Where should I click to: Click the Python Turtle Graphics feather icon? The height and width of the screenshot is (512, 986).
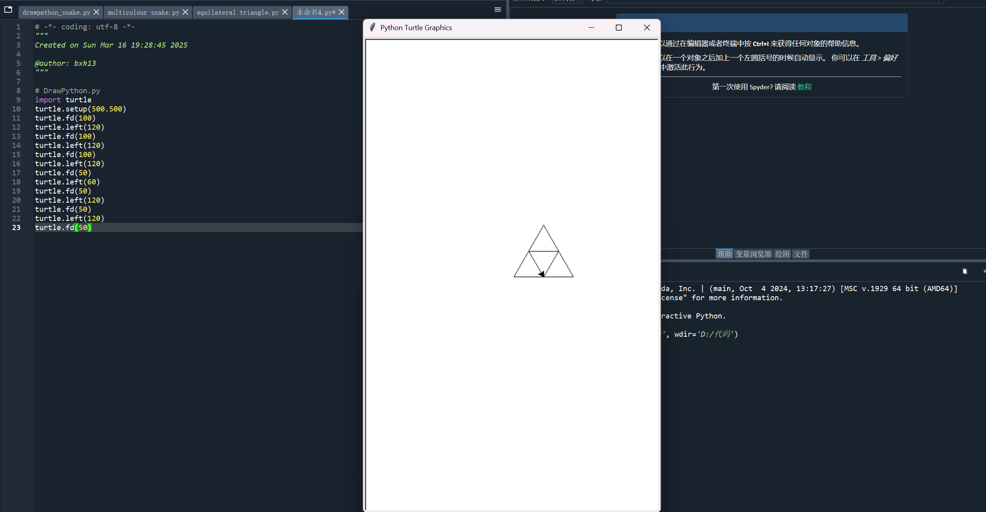(372, 27)
